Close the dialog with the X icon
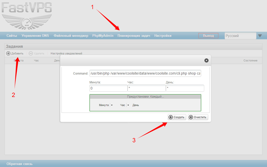267x167 pixels. (206, 60)
